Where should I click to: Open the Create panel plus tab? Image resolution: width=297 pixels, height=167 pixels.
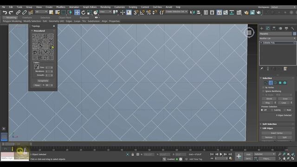(x=262, y=28)
